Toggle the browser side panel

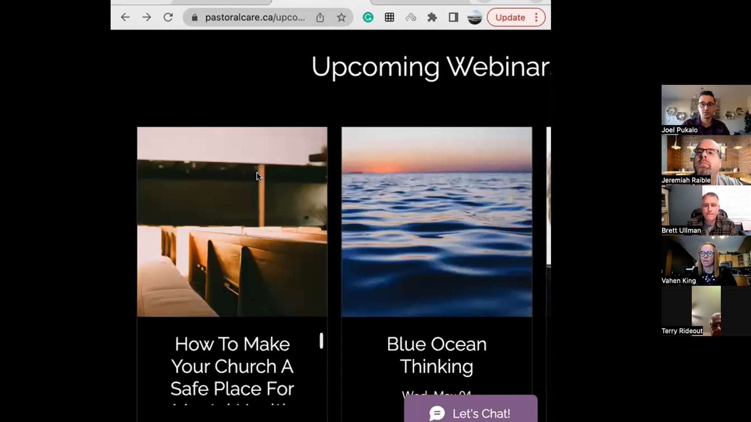pyautogui.click(x=453, y=18)
